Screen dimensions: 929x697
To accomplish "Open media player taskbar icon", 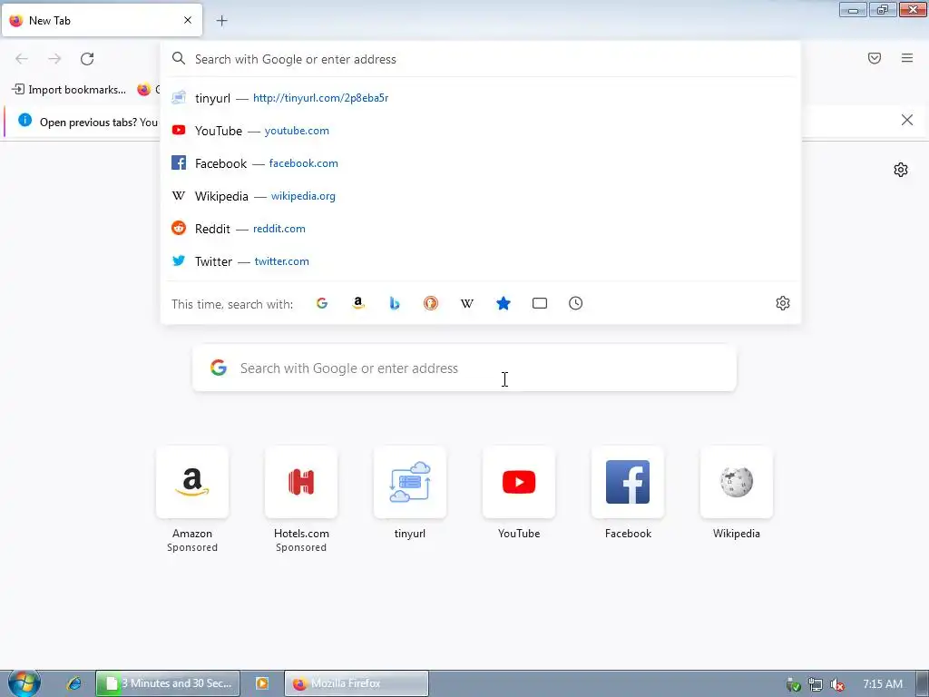I will click(262, 683).
